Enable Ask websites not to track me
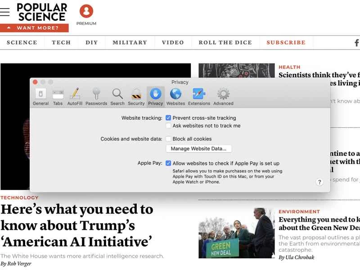 pyautogui.click(x=168, y=126)
